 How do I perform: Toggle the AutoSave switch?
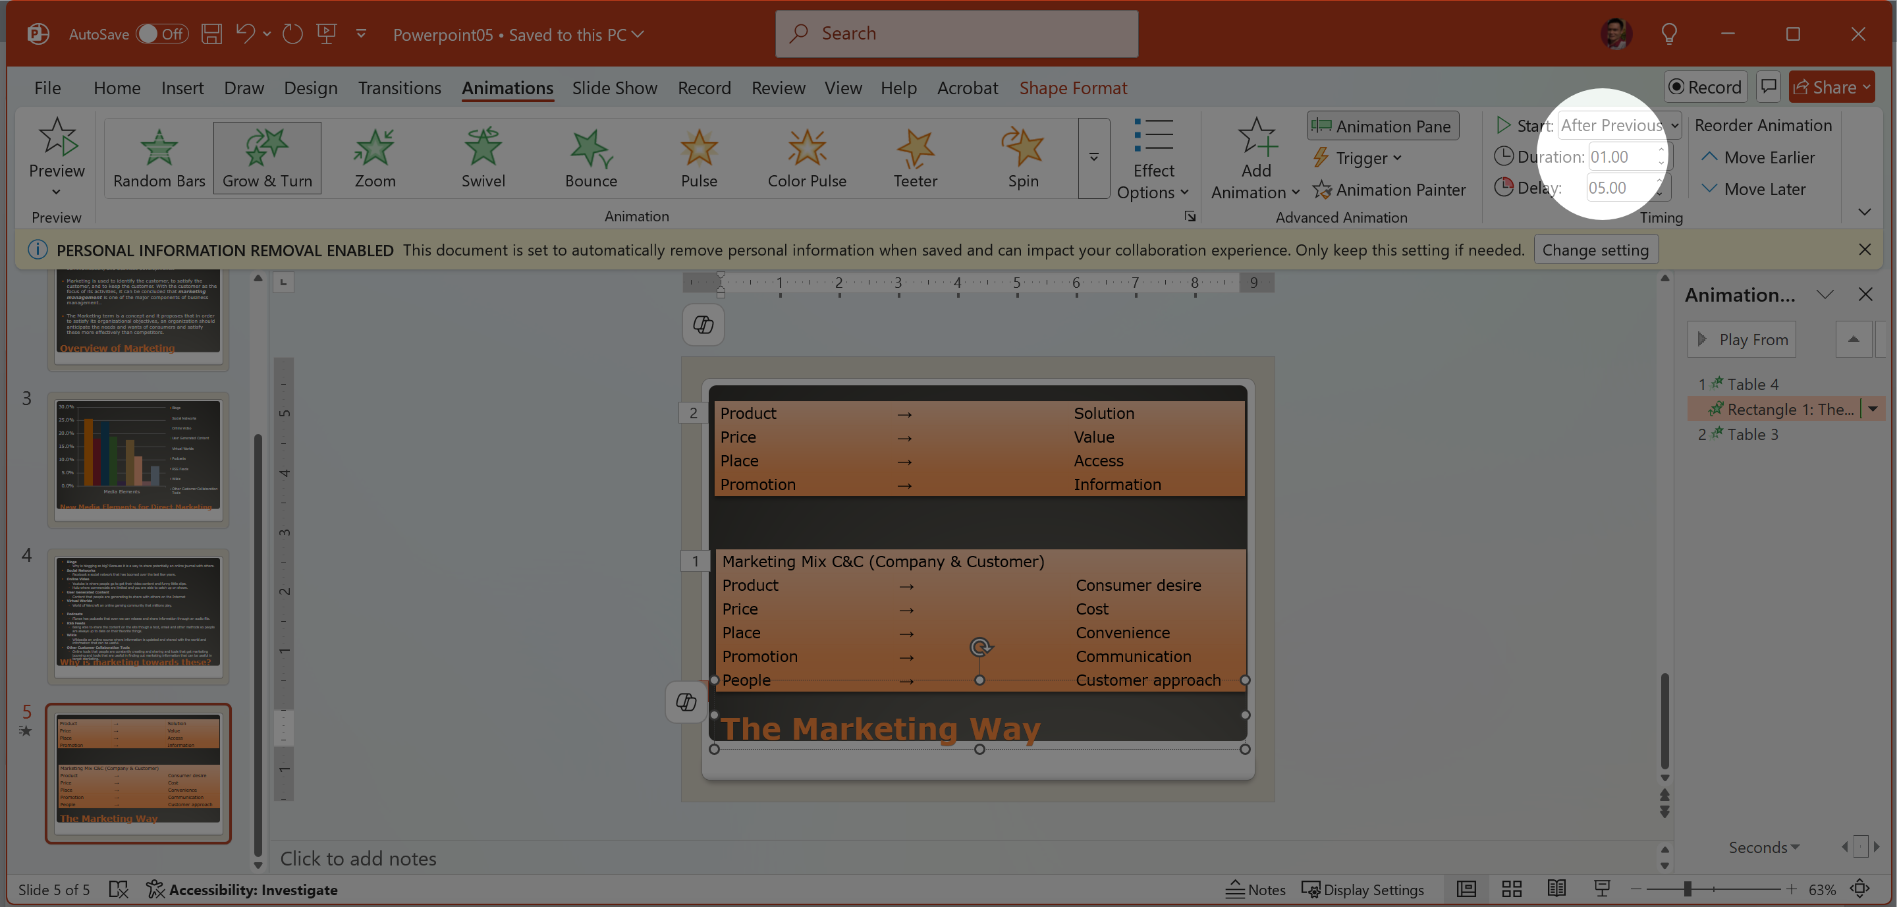pyautogui.click(x=162, y=34)
